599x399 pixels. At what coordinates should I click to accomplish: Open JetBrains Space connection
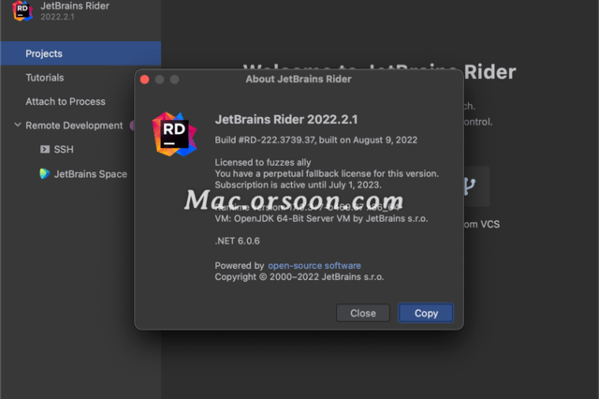pos(90,174)
